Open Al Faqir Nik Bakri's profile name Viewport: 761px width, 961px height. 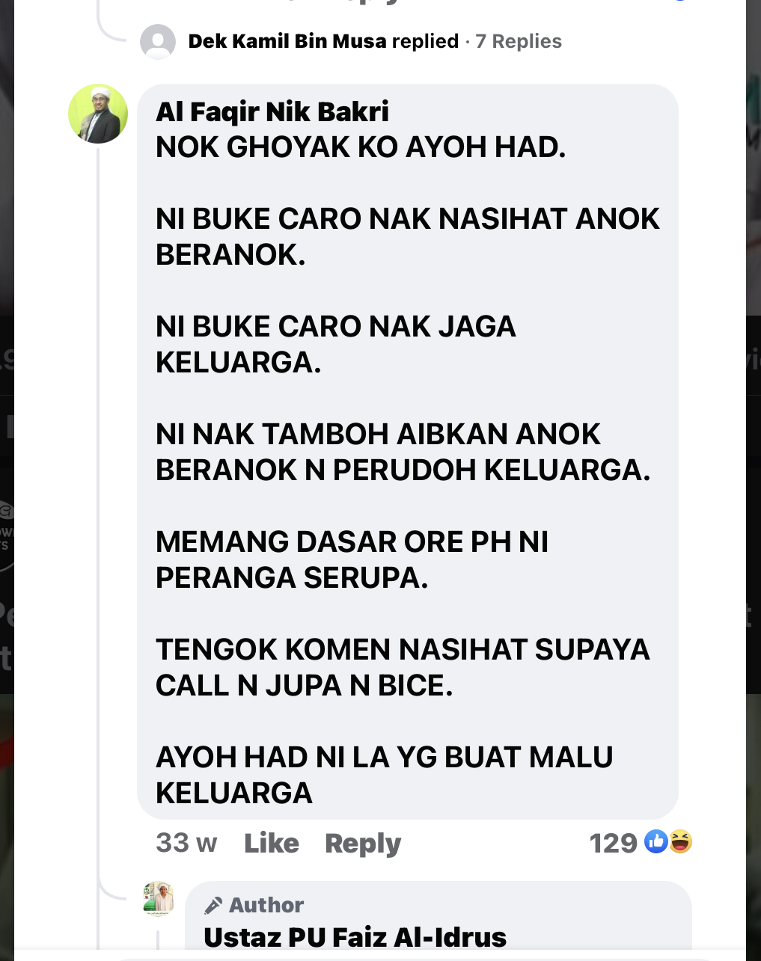click(272, 111)
